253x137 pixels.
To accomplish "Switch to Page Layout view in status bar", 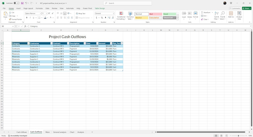I will click(x=221, y=136).
